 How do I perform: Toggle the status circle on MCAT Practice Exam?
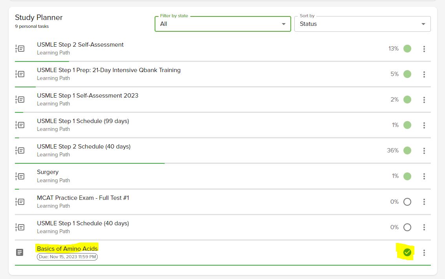tap(407, 201)
